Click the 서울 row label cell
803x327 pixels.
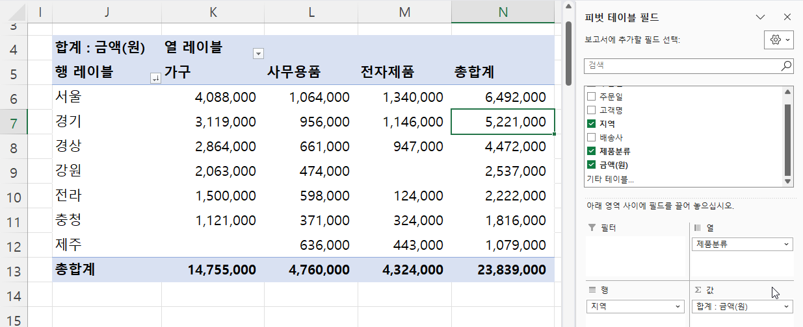(107, 97)
